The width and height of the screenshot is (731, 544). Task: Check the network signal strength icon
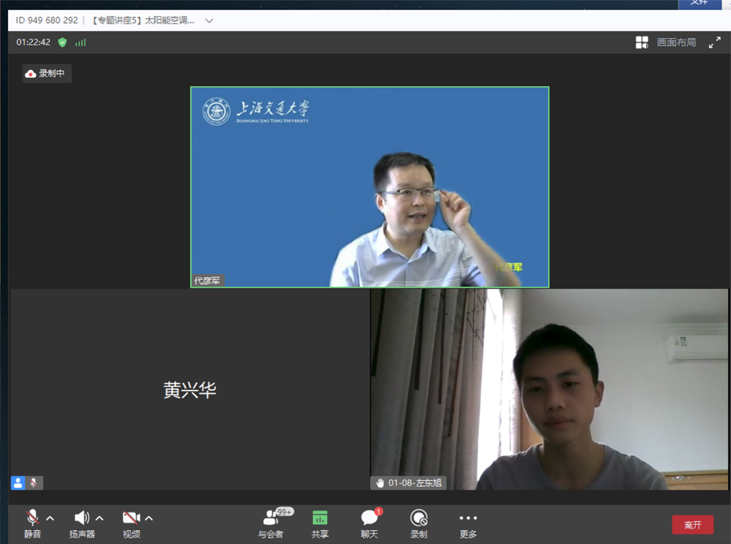(x=81, y=42)
